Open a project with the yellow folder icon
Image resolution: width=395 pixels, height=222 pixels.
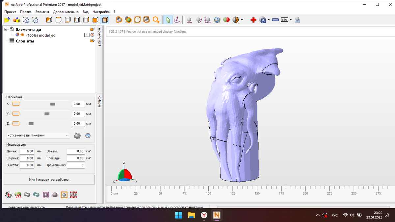[x=7, y=20]
